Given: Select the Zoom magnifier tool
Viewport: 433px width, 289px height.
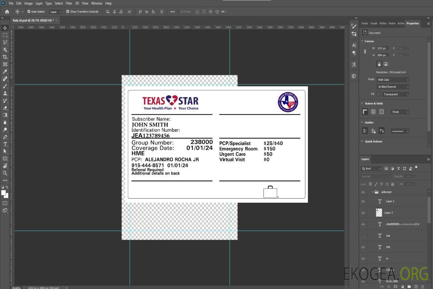Looking at the screenshot, I should coord(5,173).
